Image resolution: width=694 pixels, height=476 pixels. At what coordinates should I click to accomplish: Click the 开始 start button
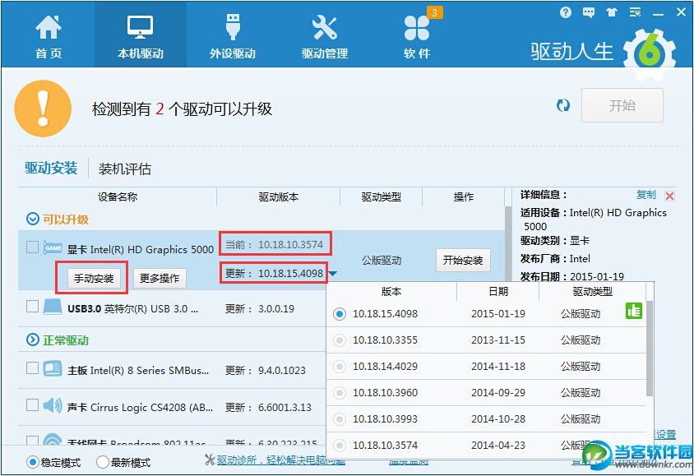click(x=622, y=105)
